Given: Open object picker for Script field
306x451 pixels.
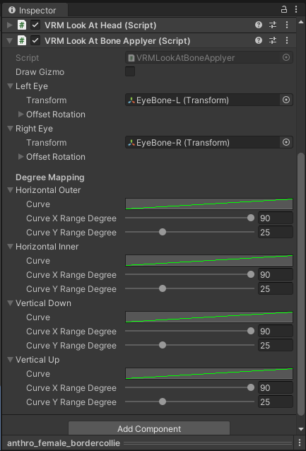Looking at the screenshot, I should click(x=286, y=57).
